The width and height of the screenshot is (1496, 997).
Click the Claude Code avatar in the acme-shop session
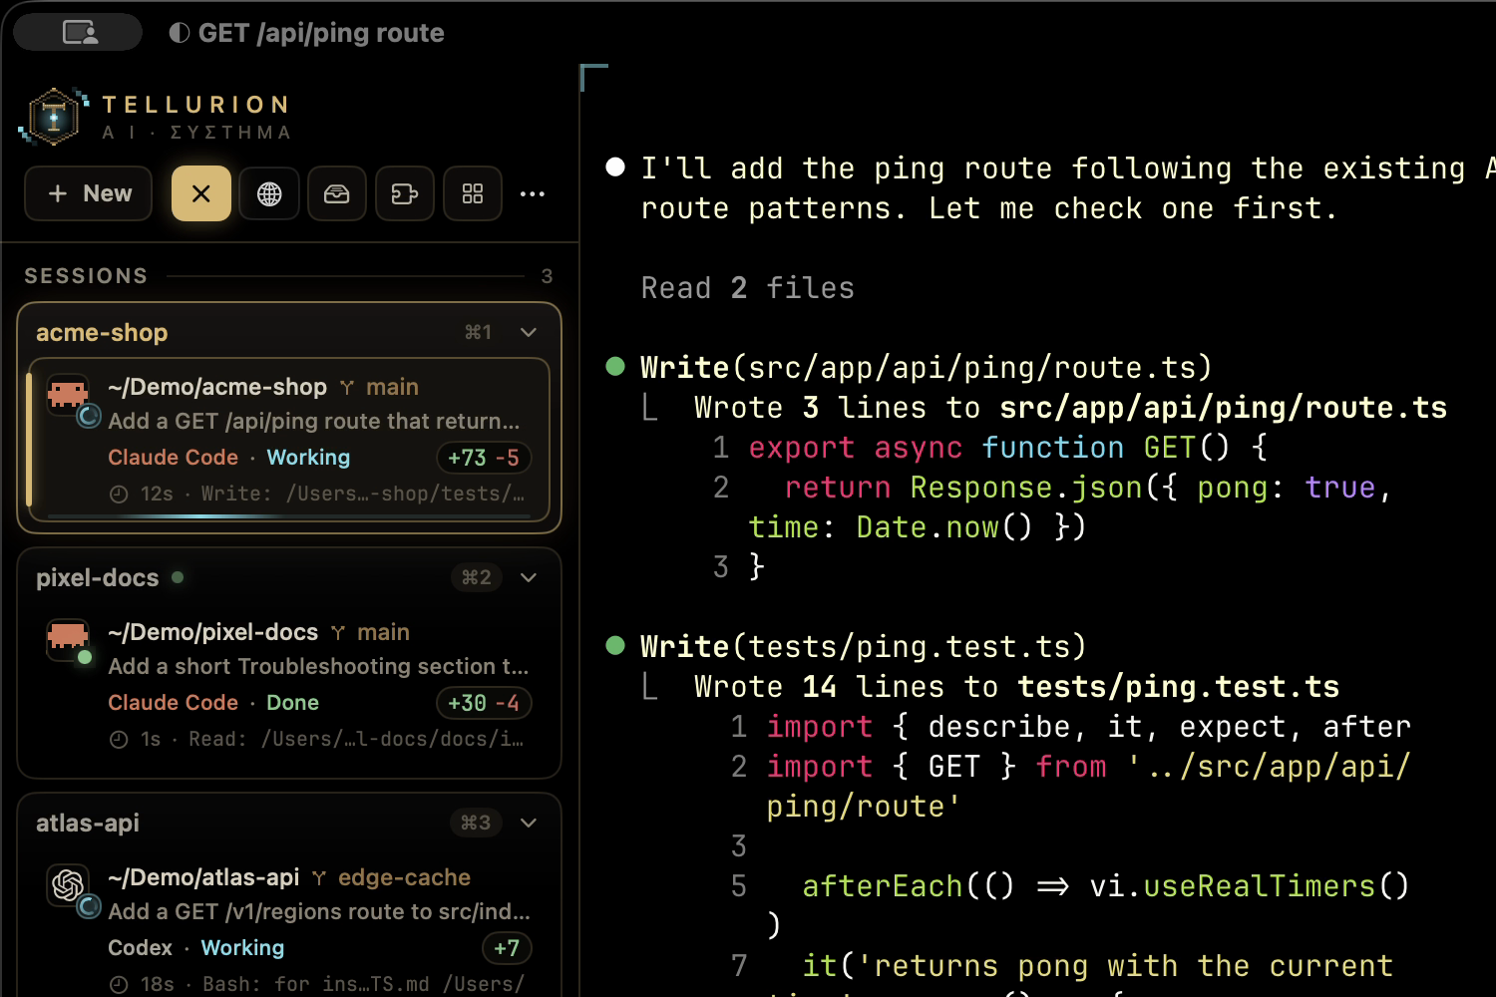(69, 395)
